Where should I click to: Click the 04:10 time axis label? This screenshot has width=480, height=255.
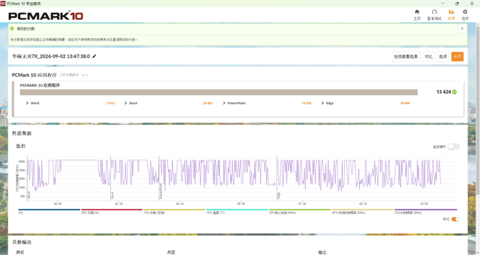coord(180,204)
